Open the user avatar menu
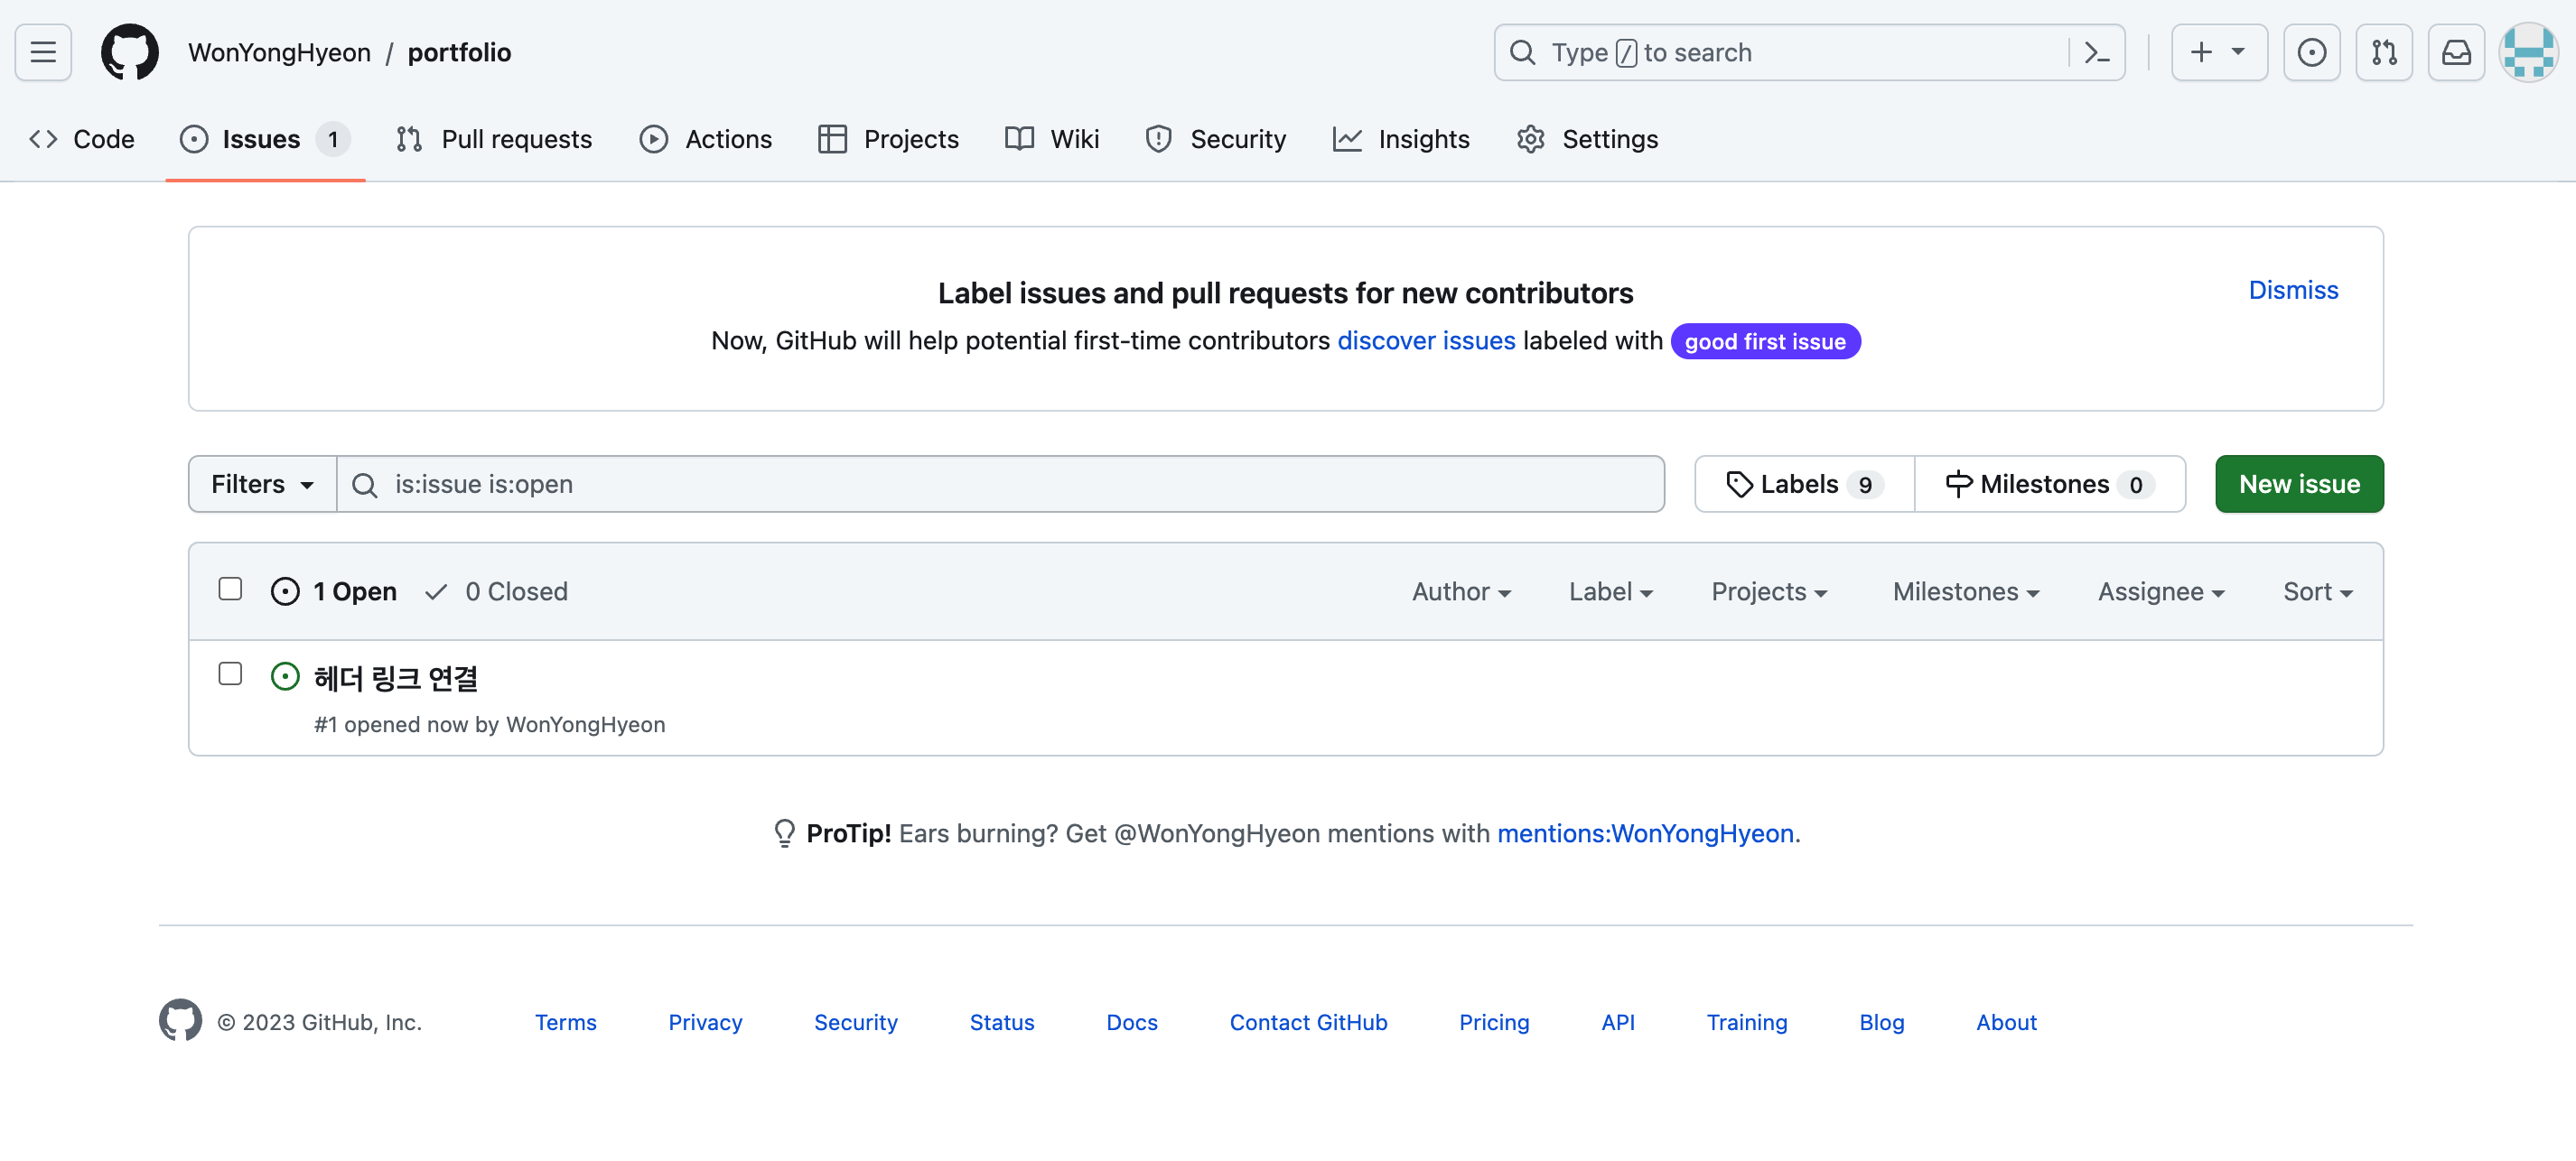 pyautogui.click(x=2528, y=52)
